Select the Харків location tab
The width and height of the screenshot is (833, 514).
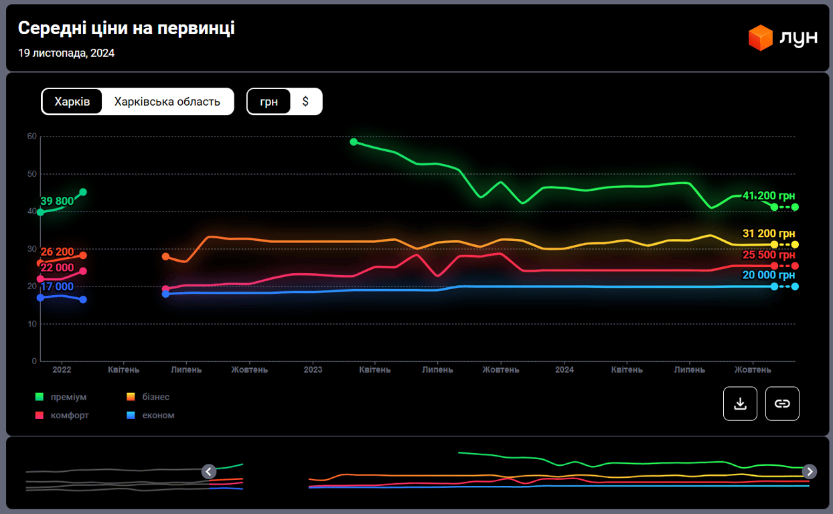coord(72,102)
